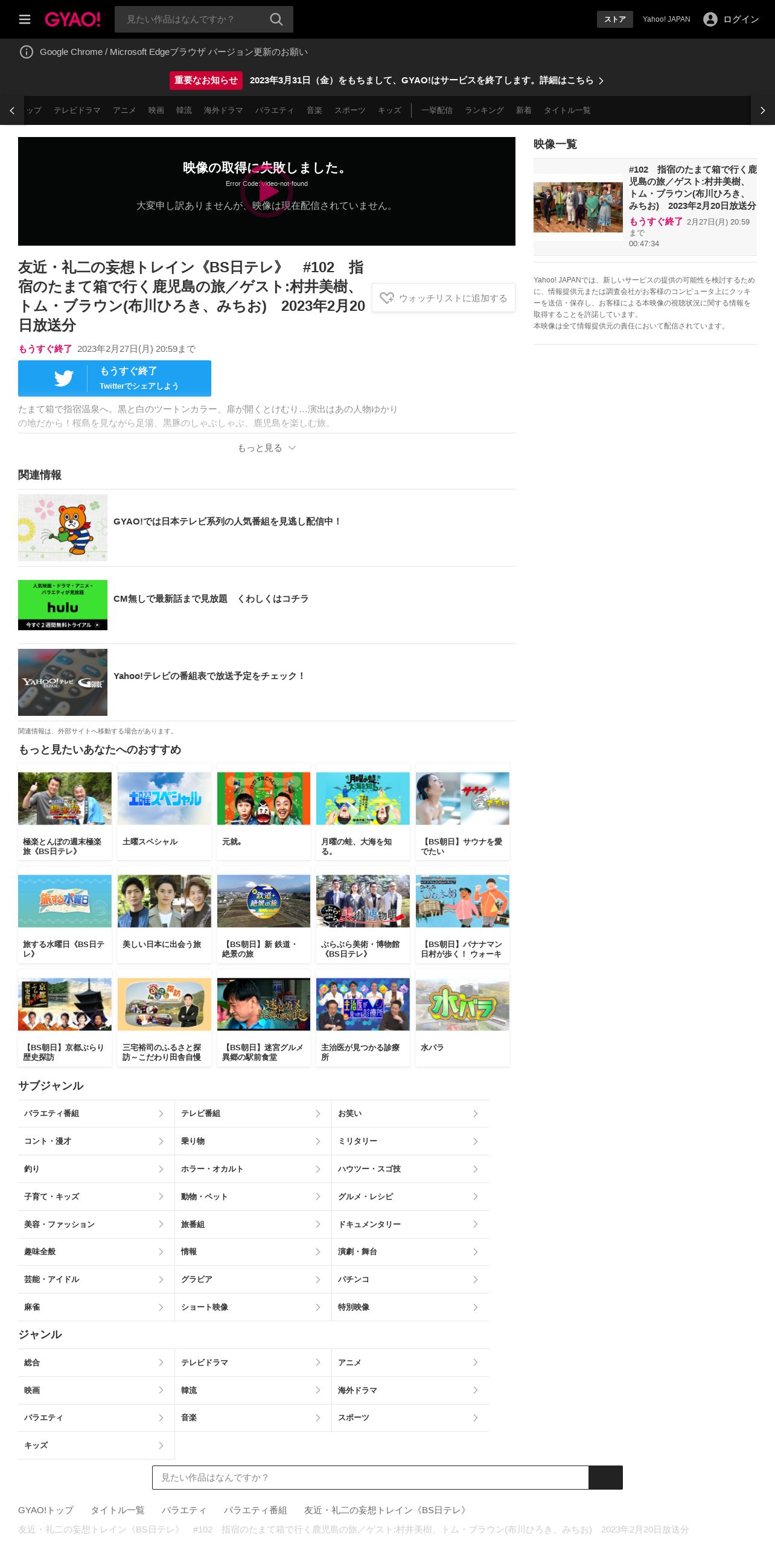Open 元就。 recommendation card
The image size is (775, 1550).
pyautogui.click(x=264, y=812)
